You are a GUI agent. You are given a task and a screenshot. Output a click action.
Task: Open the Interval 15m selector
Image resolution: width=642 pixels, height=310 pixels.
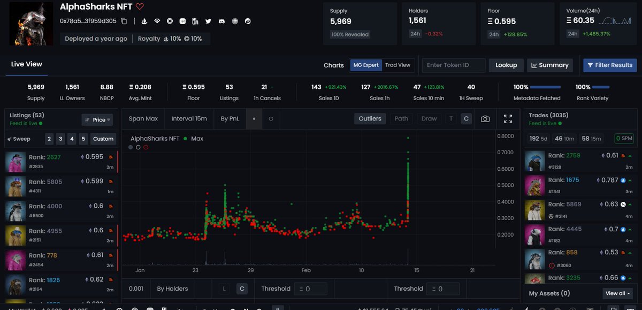coord(189,119)
